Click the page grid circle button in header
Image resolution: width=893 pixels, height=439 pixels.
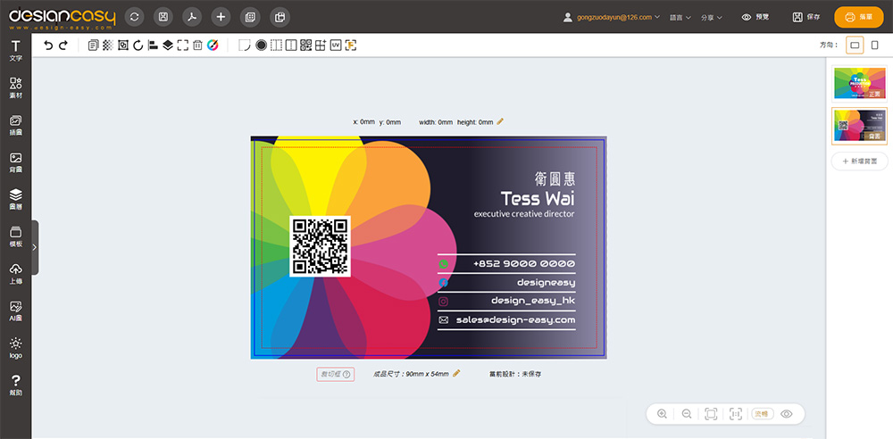[250, 17]
